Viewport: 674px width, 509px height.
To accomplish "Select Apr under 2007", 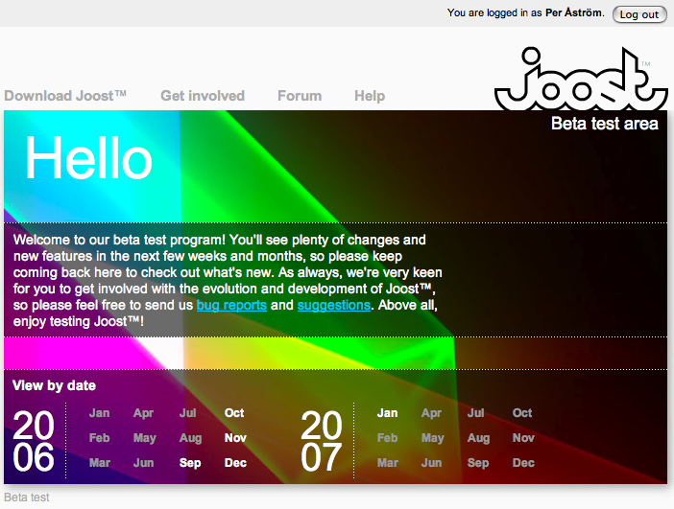I will pos(431,413).
